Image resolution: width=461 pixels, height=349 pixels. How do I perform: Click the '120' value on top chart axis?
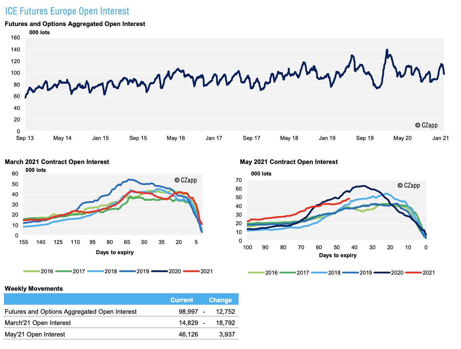click(x=15, y=61)
